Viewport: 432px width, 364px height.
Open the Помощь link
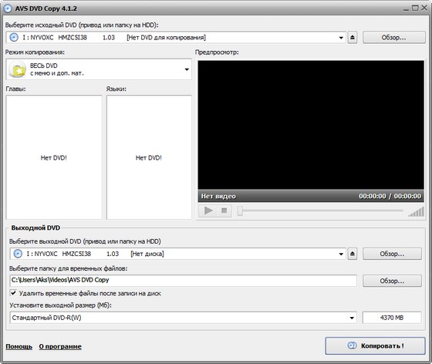[x=19, y=346]
